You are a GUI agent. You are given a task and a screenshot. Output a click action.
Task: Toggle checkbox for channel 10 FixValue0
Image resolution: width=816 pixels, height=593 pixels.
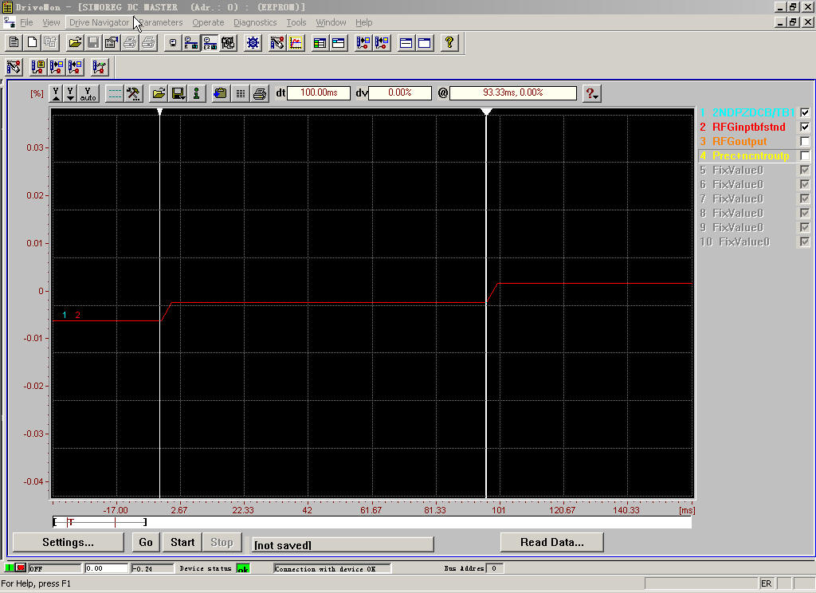pyautogui.click(x=805, y=242)
